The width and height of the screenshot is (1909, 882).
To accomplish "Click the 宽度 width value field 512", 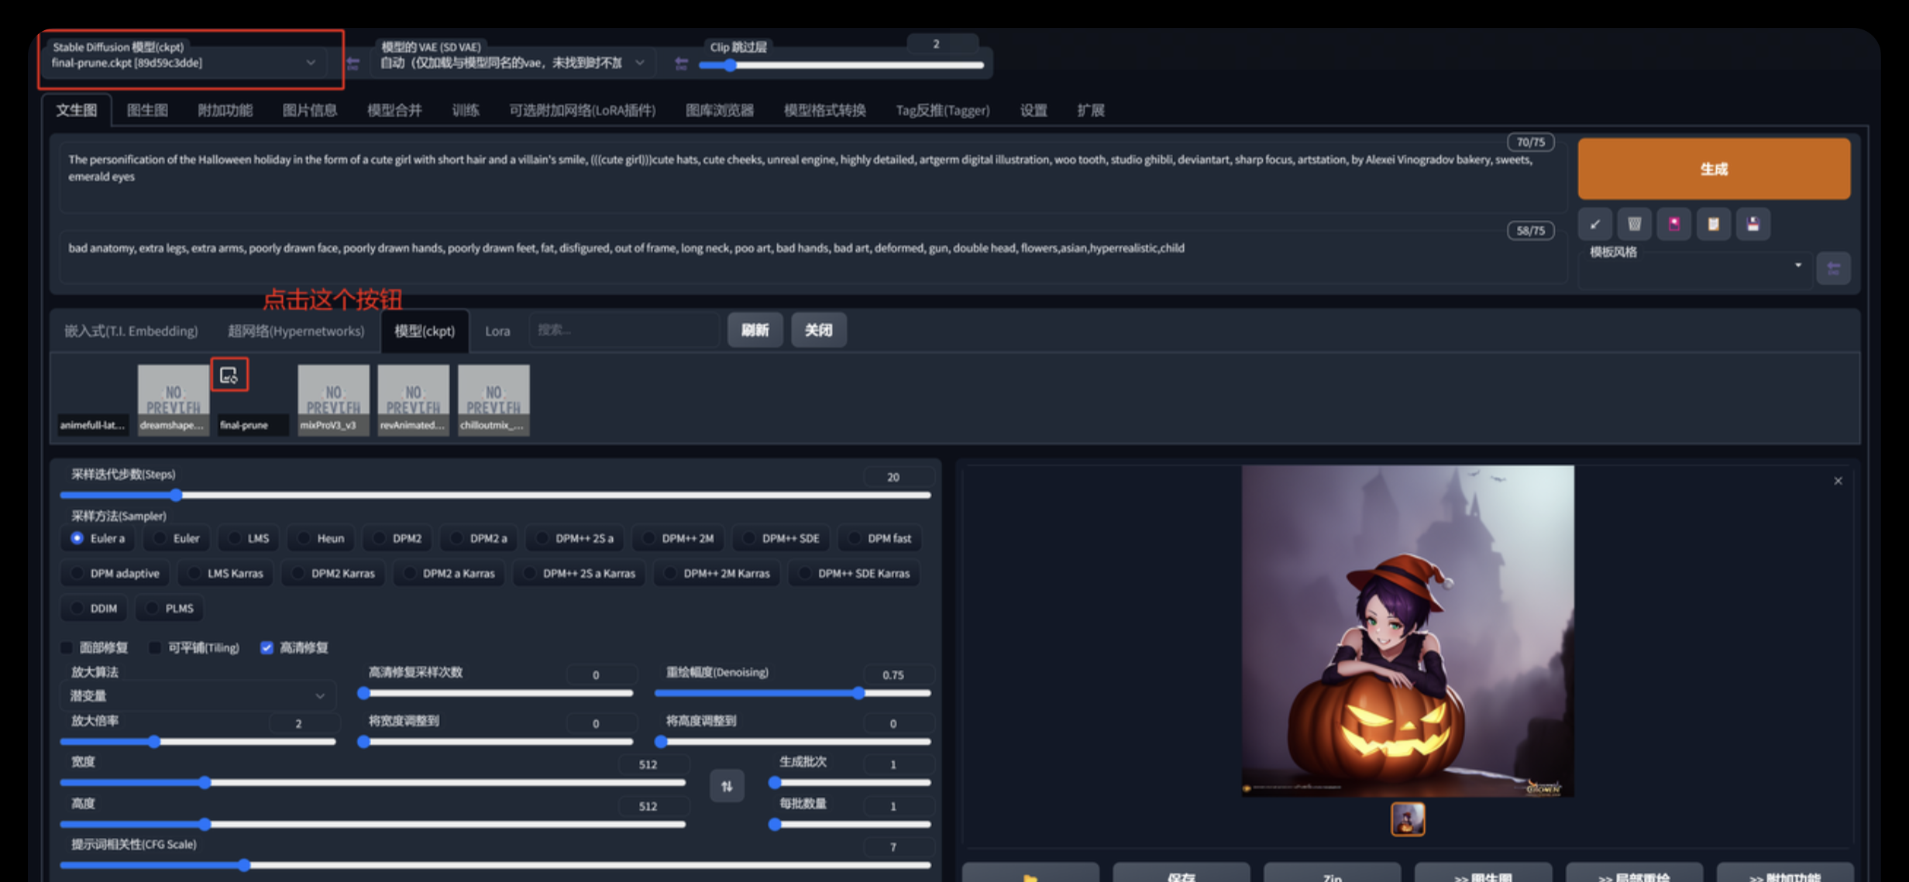I will (648, 764).
